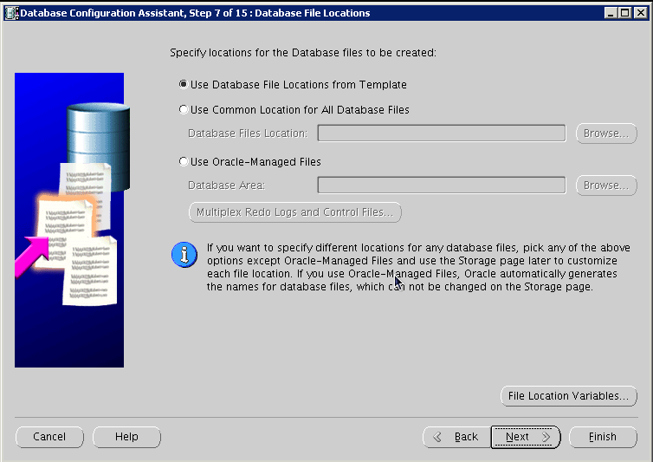653x462 pixels.
Task: Go Back to the previous step
Action: [x=457, y=437]
